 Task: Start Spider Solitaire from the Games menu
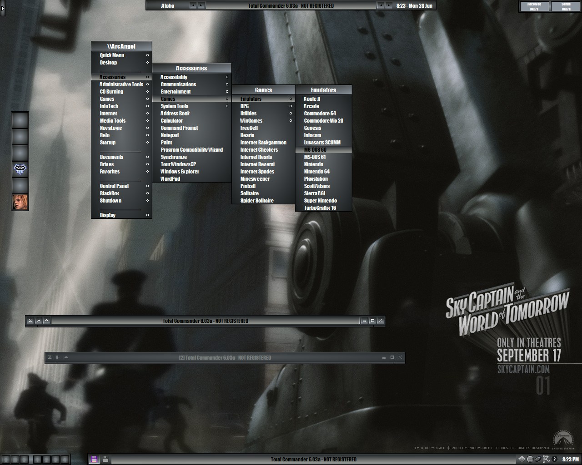(x=263, y=201)
